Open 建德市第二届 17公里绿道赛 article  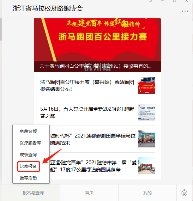point(93,166)
